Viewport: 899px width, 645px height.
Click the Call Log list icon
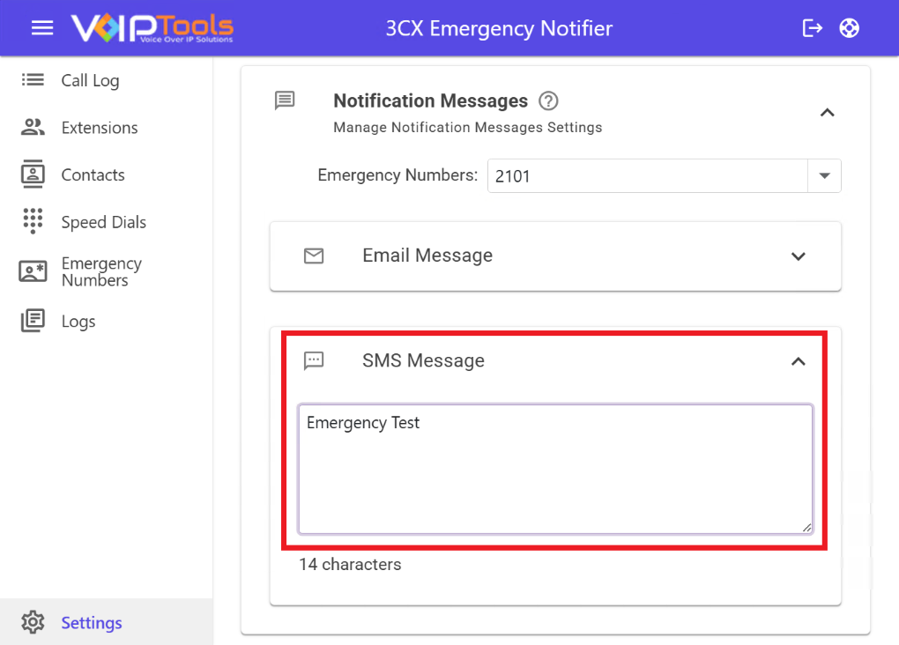33,80
